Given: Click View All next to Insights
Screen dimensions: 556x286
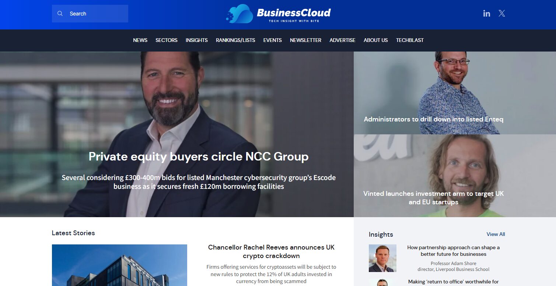Looking at the screenshot, I should pyautogui.click(x=496, y=234).
